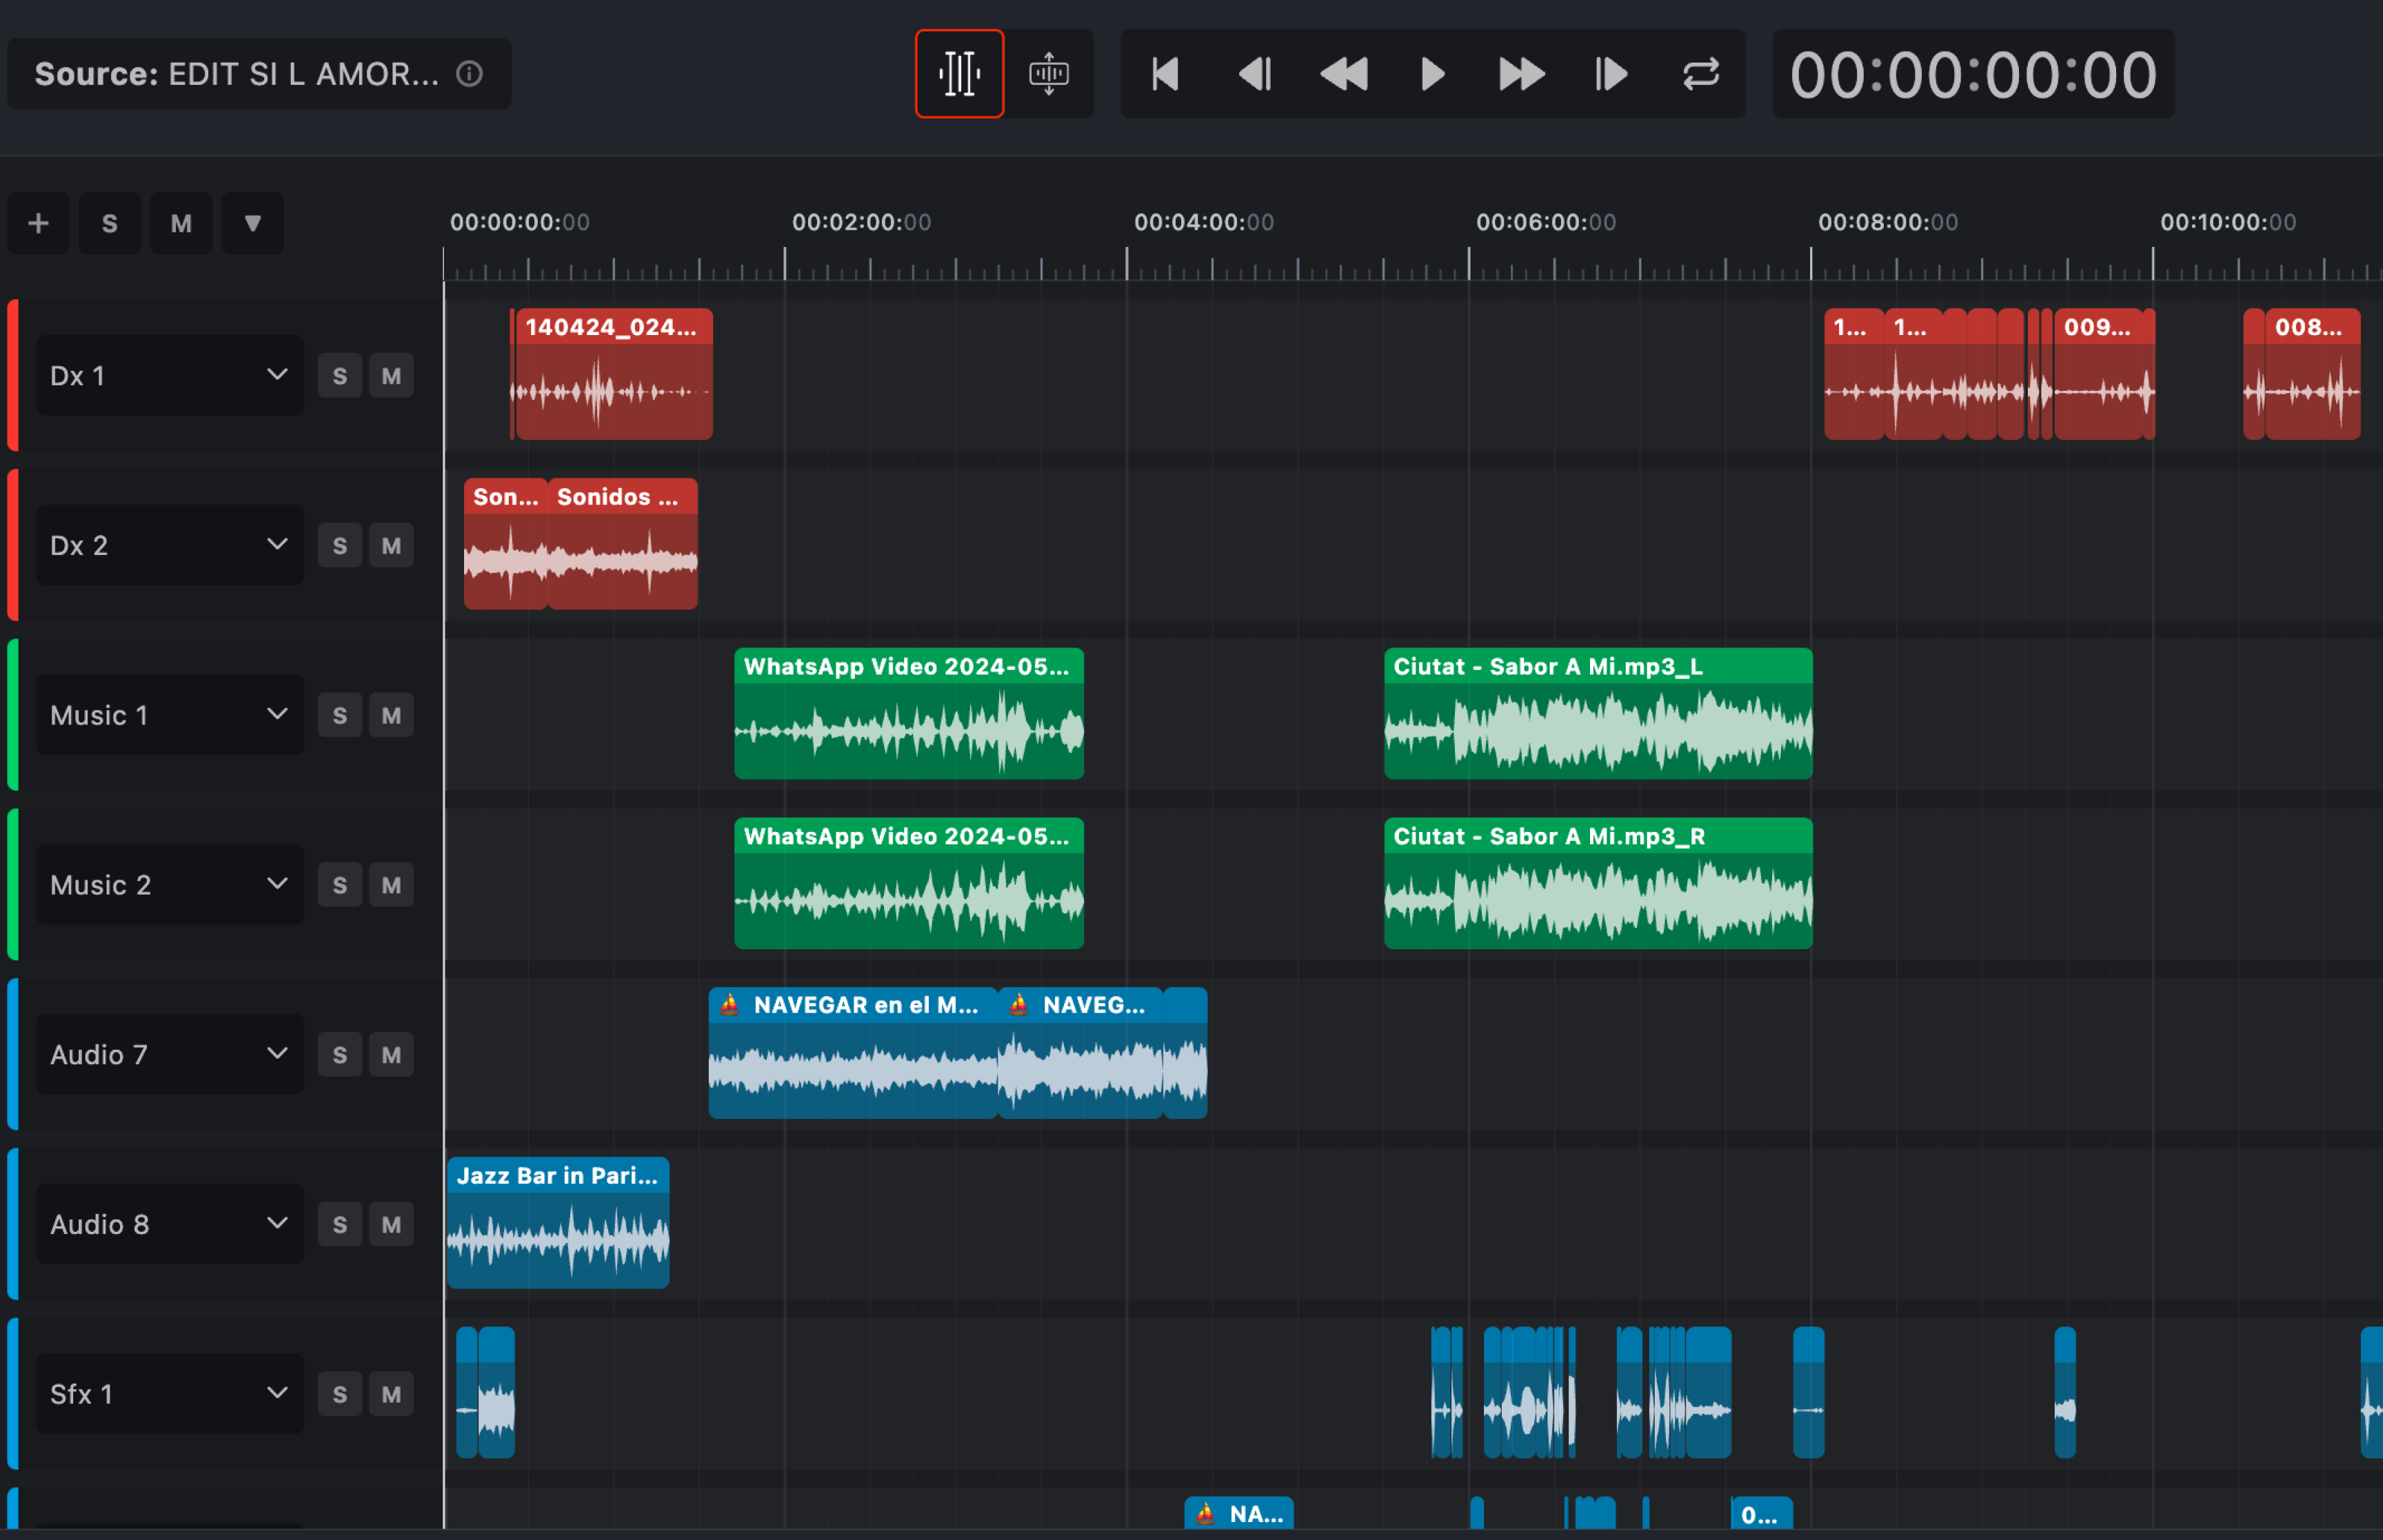Select the Jazz Bar in Paris clip

[x=558, y=1222]
